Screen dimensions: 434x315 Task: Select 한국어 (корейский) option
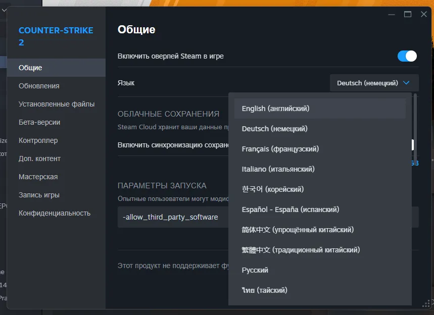pos(320,189)
